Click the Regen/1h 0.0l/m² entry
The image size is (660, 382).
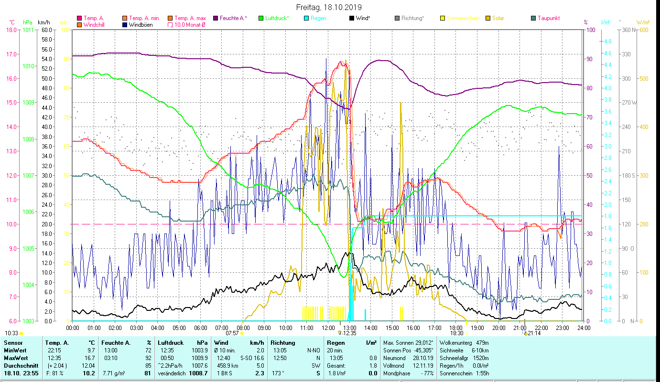click(464, 365)
